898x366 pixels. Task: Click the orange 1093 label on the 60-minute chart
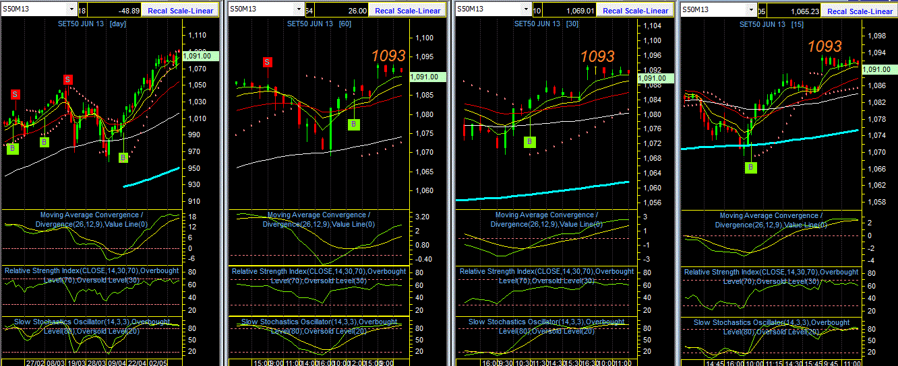click(x=388, y=56)
